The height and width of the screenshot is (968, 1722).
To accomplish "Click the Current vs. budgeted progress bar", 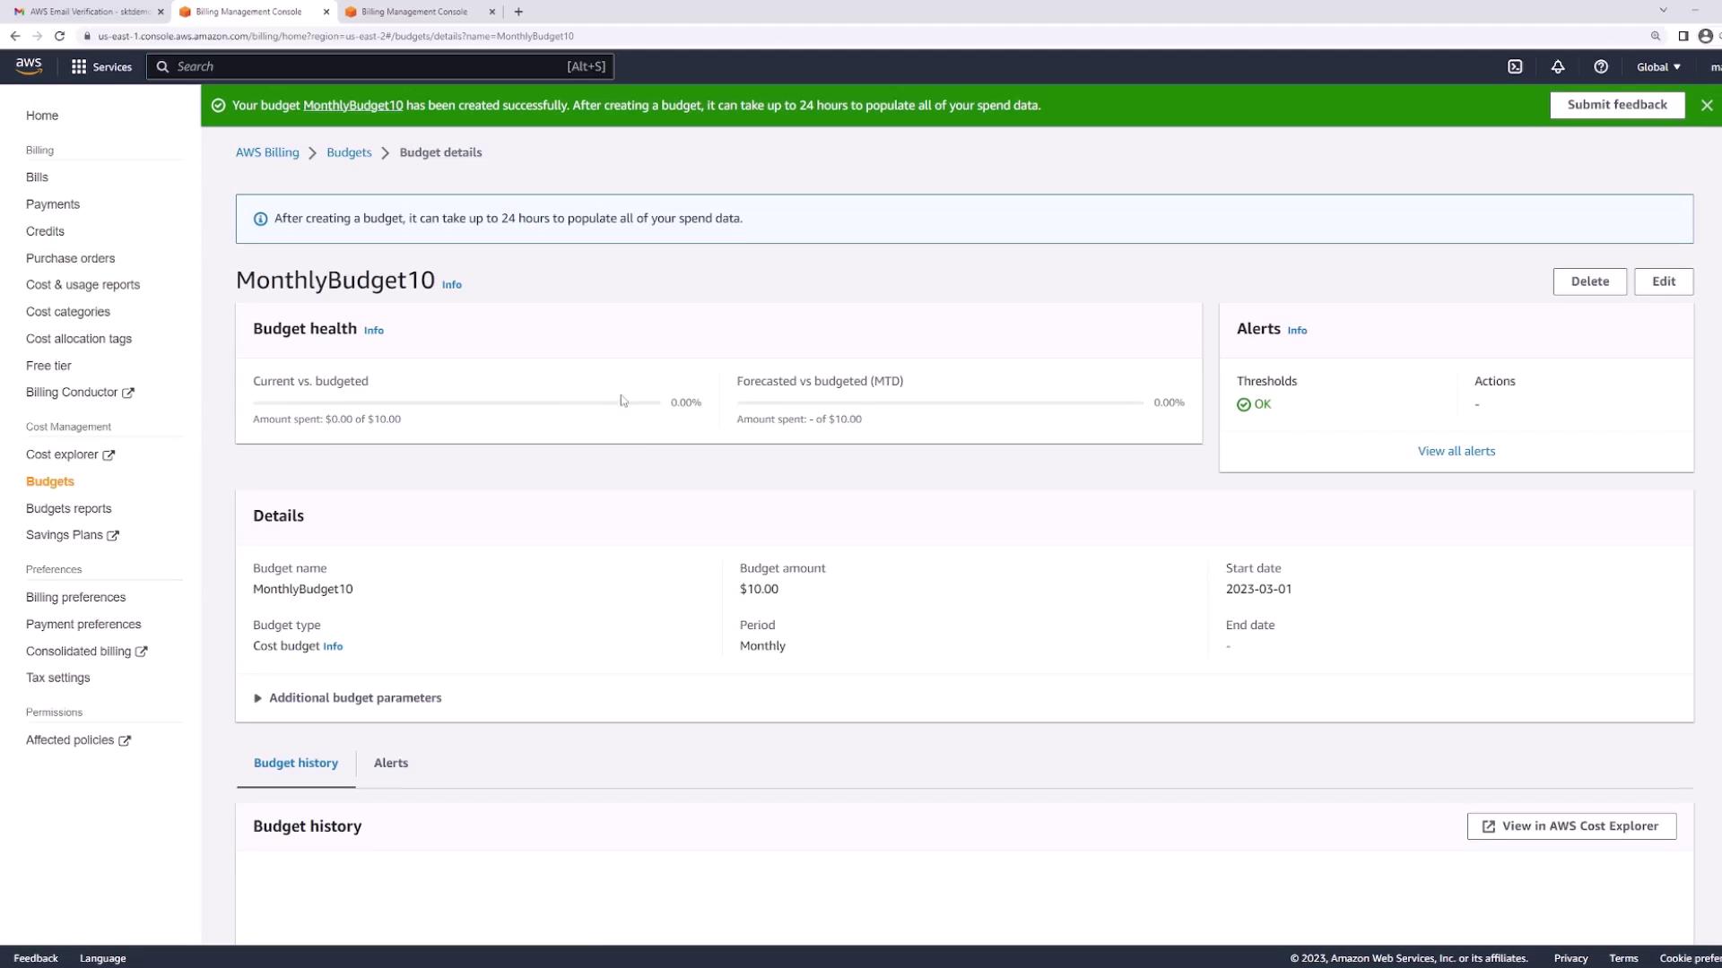I will point(456,403).
